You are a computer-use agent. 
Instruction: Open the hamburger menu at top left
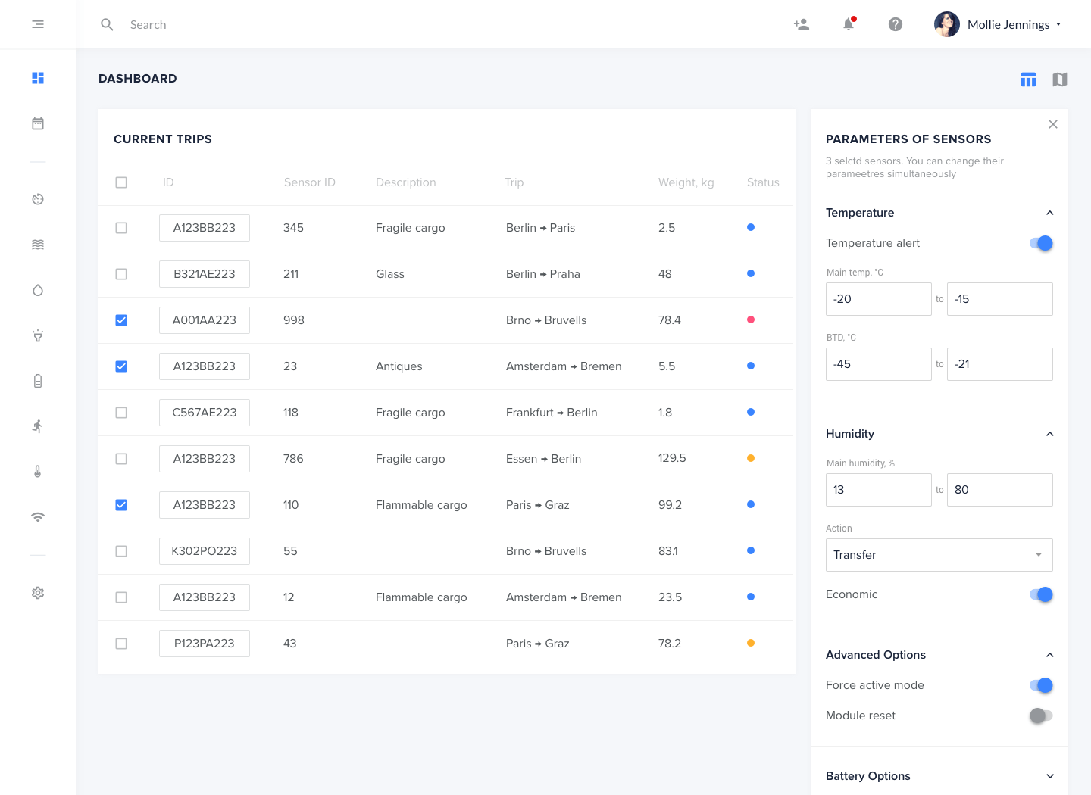coord(38,24)
